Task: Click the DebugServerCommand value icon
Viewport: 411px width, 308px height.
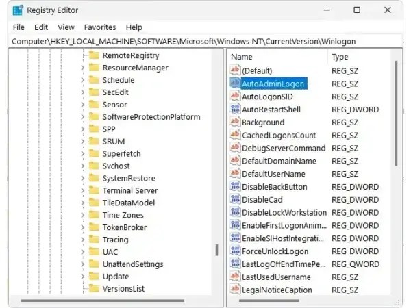Action: click(235, 147)
